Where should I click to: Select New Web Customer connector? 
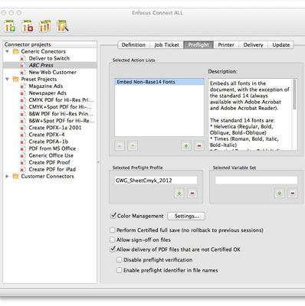point(52,72)
